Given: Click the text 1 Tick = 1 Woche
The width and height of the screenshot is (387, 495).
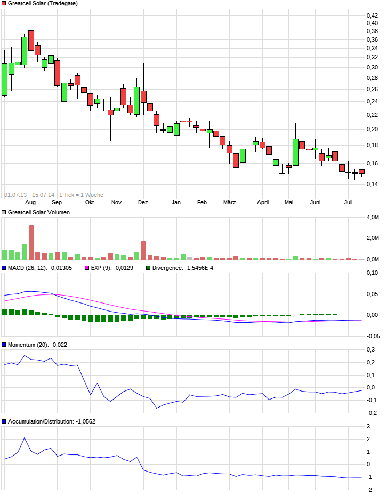Looking at the screenshot, I should [82, 195].
